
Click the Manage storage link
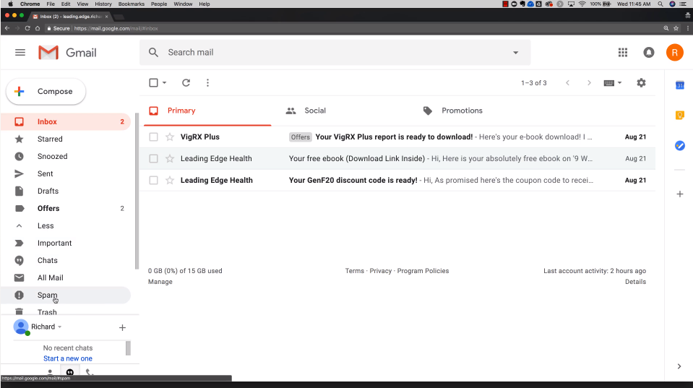160,282
